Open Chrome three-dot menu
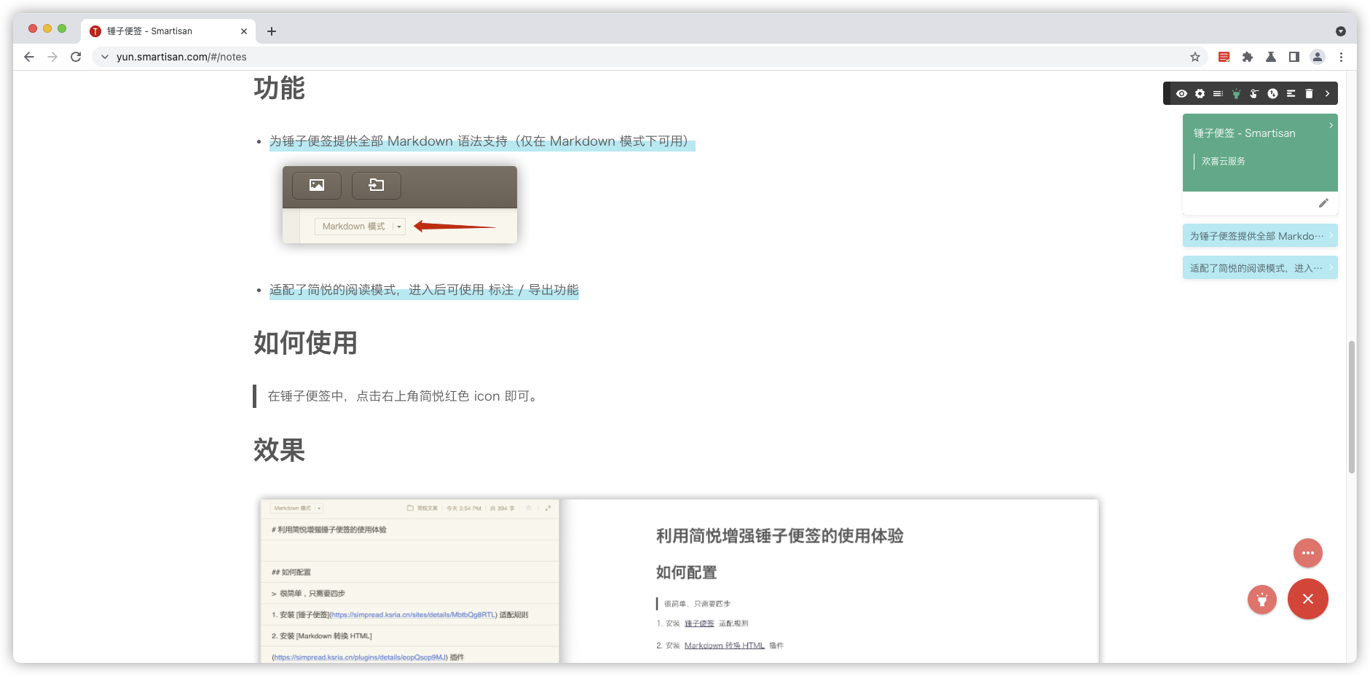The height and width of the screenshot is (676, 1370). coord(1341,57)
